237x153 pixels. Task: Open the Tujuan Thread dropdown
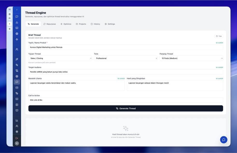(60, 58)
